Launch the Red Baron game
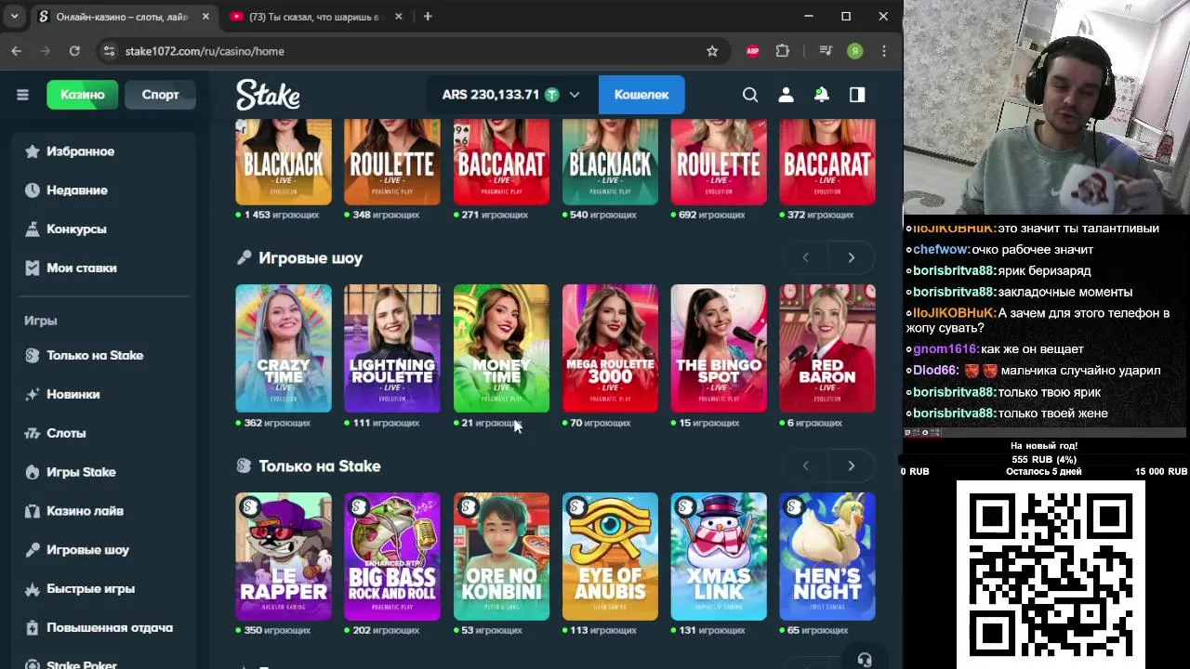This screenshot has width=1190, height=669. [x=827, y=348]
